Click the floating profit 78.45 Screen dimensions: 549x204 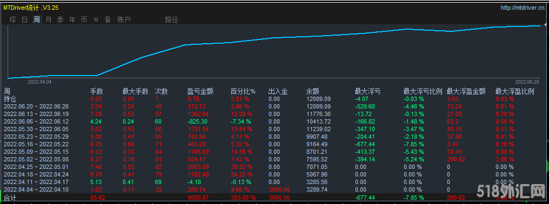[454, 152]
